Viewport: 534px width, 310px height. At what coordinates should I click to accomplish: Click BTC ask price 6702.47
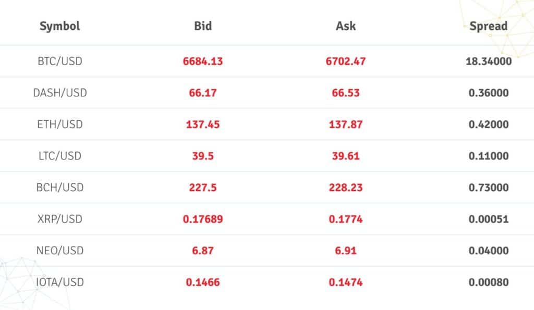tap(346, 61)
